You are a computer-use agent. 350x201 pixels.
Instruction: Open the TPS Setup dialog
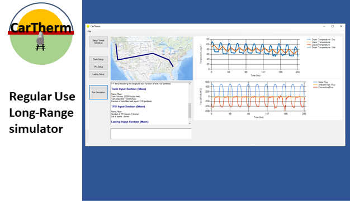click(98, 67)
